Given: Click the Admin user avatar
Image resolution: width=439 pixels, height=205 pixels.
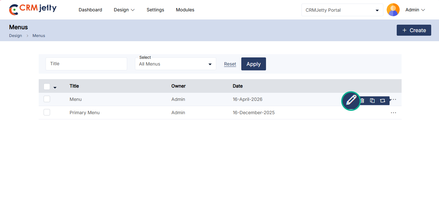Looking at the screenshot, I should click(x=393, y=10).
